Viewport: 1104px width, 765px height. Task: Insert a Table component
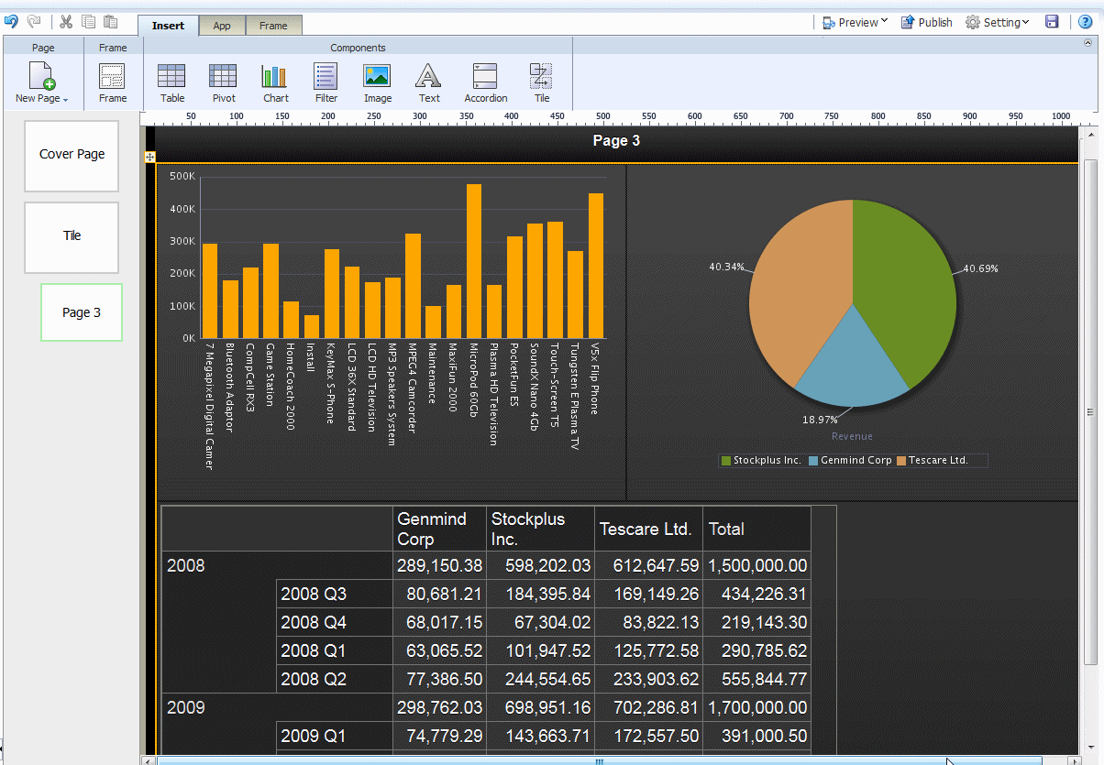click(x=171, y=83)
